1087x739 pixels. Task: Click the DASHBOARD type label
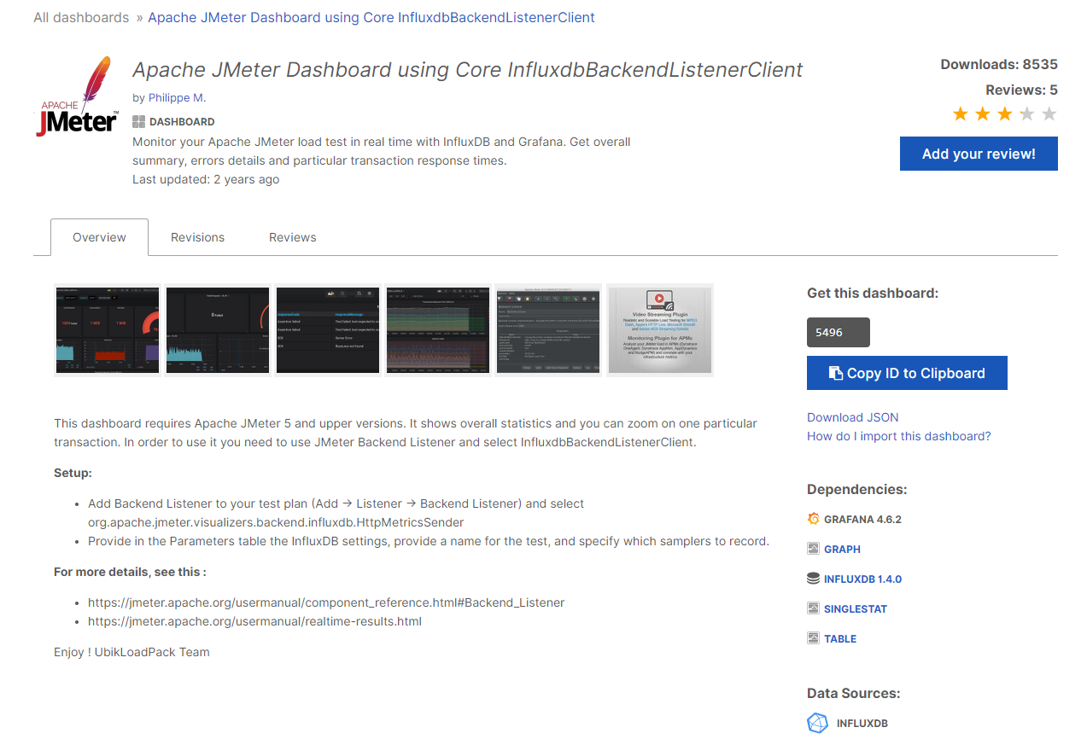coord(182,122)
